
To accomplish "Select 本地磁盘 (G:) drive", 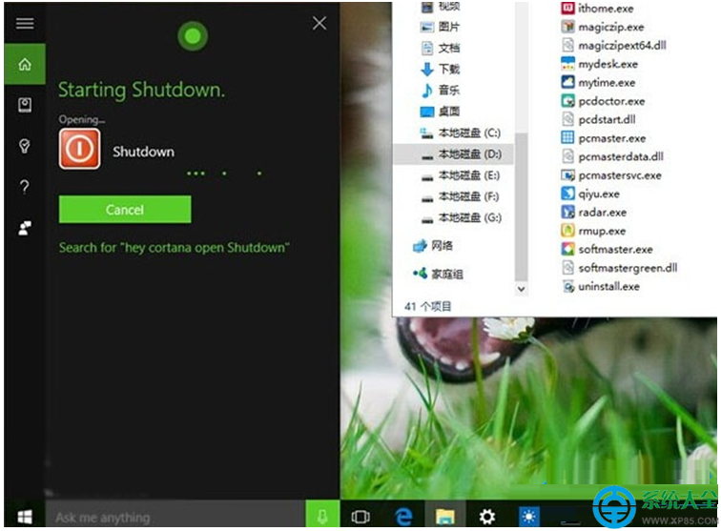I will point(462,217).
